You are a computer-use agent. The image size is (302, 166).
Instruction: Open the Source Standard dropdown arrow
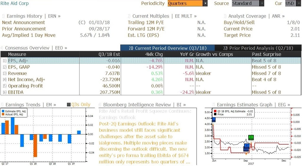262,3
